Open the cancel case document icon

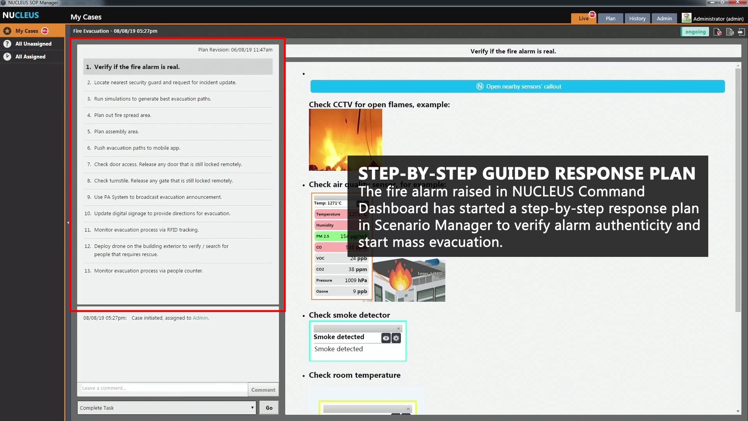[x=717, y=32]
